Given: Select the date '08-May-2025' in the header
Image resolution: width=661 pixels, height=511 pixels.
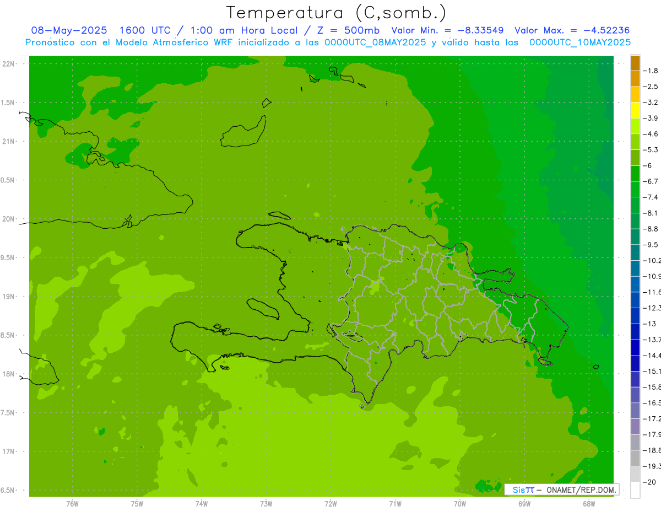Looking at the screenshot, I should pyautogui.click(x=69, y=30).
